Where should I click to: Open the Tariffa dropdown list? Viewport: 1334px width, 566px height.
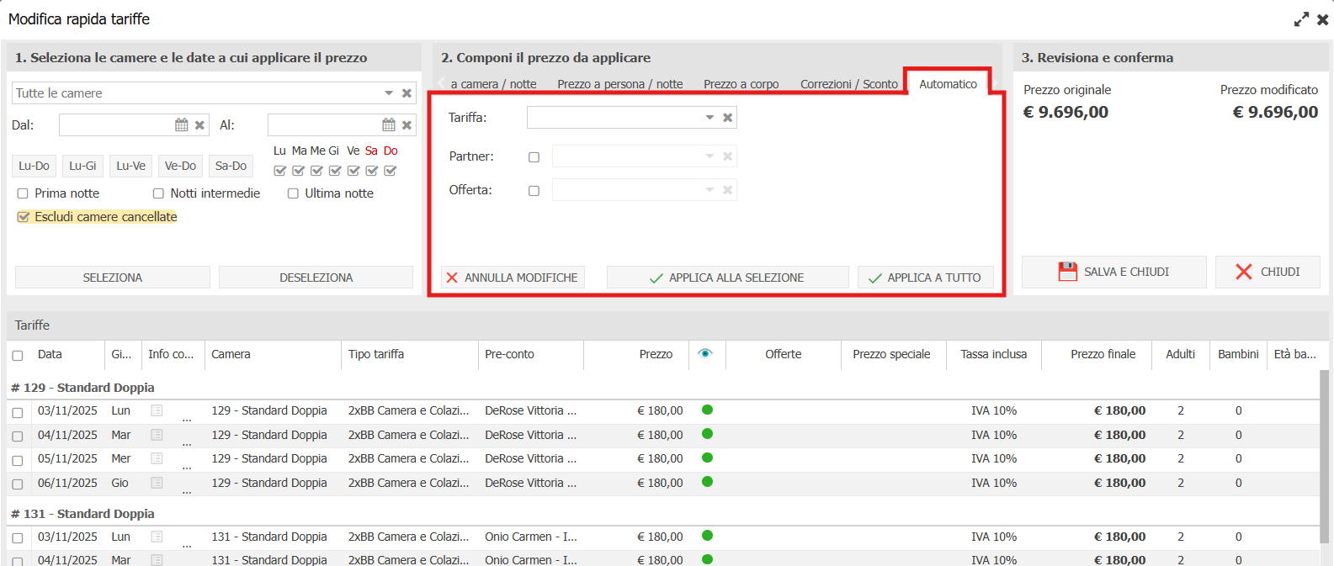coord(710,118)
